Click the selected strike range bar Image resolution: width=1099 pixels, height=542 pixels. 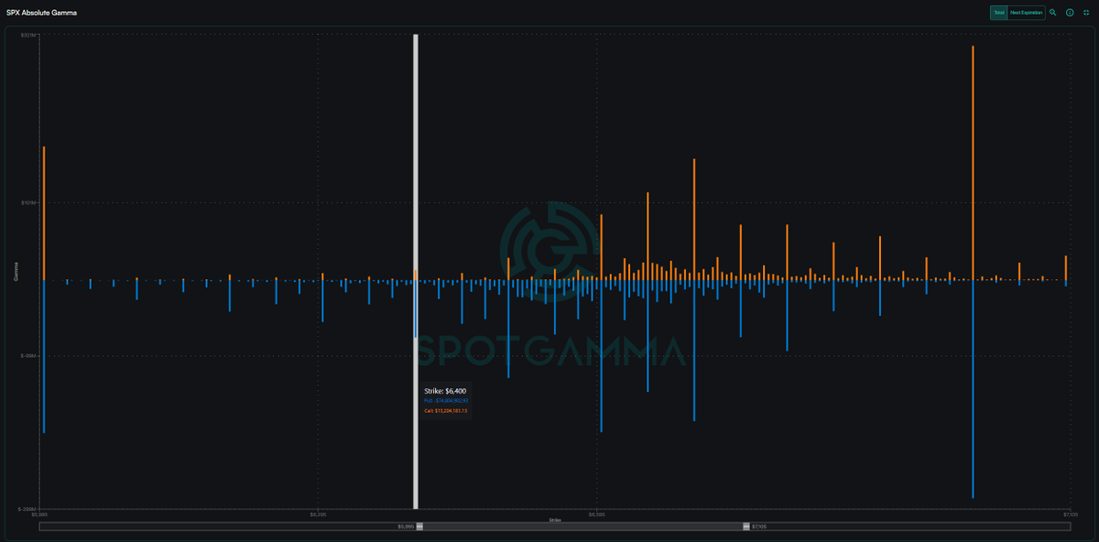(x=582, y=526)
